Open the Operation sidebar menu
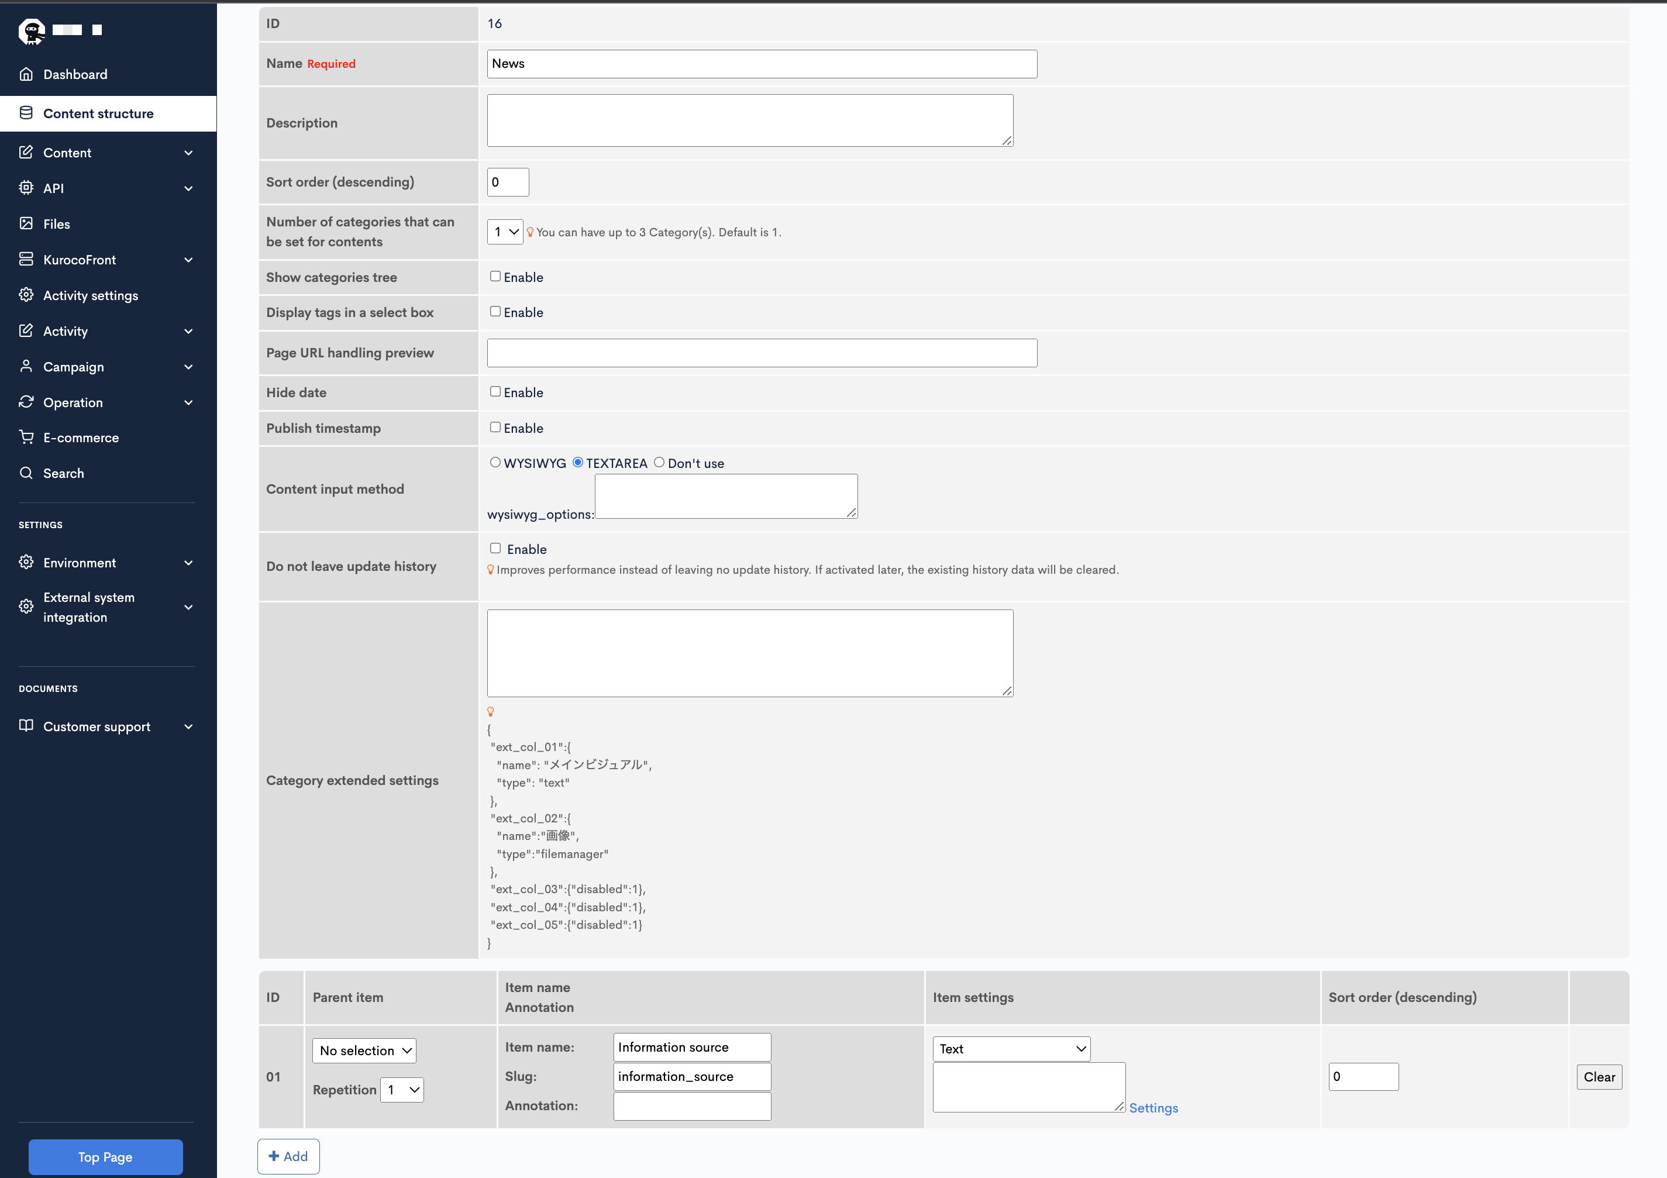Viewport: 1667px width, 1178px height. tap(72, 402)
